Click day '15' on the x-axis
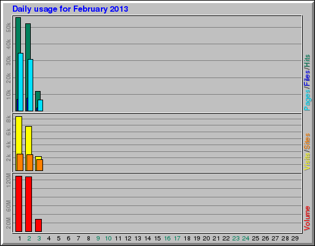Image resolution: width=315 pixels, height=246 pixels. pyautogui.click(x=157, y=239)
